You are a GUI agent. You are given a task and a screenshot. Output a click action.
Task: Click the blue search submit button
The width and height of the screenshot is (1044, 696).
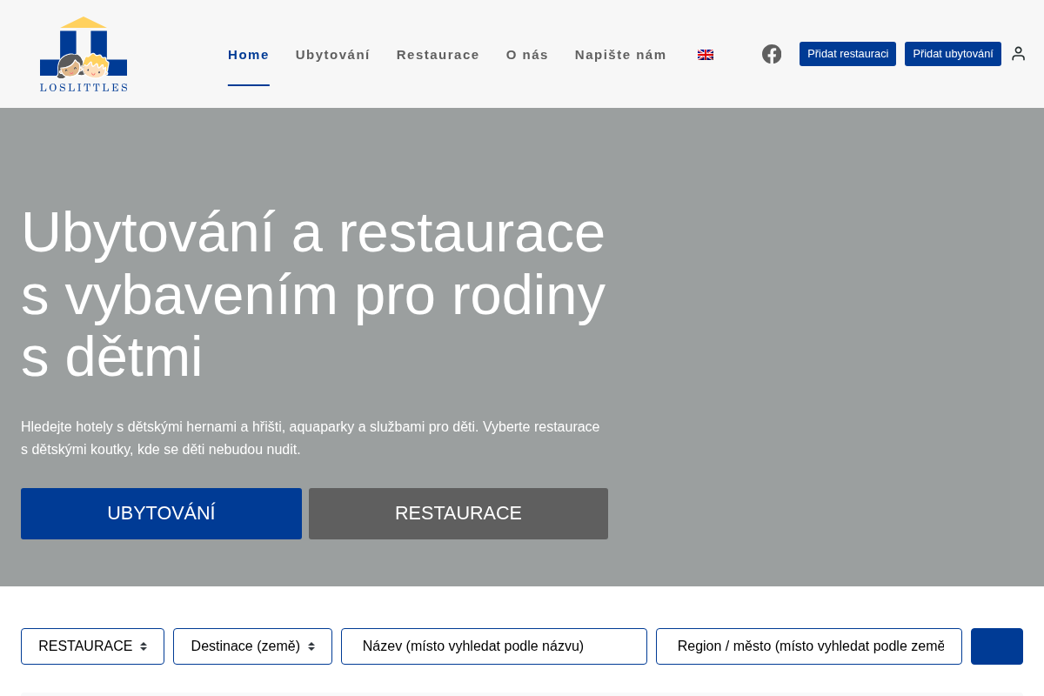pyautogui.click(x=997, y=646)
